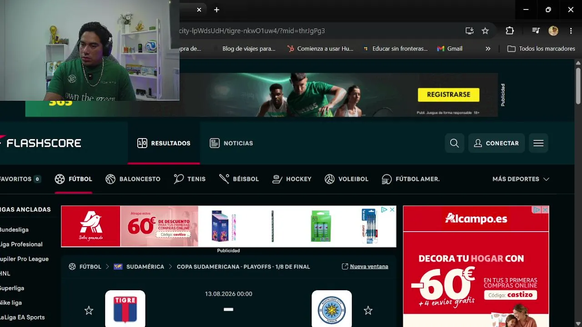Open Superliga in the pinned list

[12, 288]
